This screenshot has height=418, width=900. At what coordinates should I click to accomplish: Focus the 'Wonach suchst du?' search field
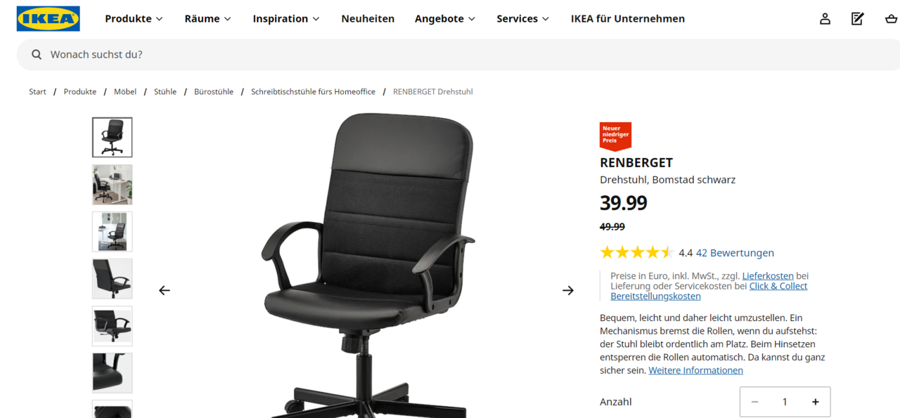pyautogui.click(x=464, y=54)
